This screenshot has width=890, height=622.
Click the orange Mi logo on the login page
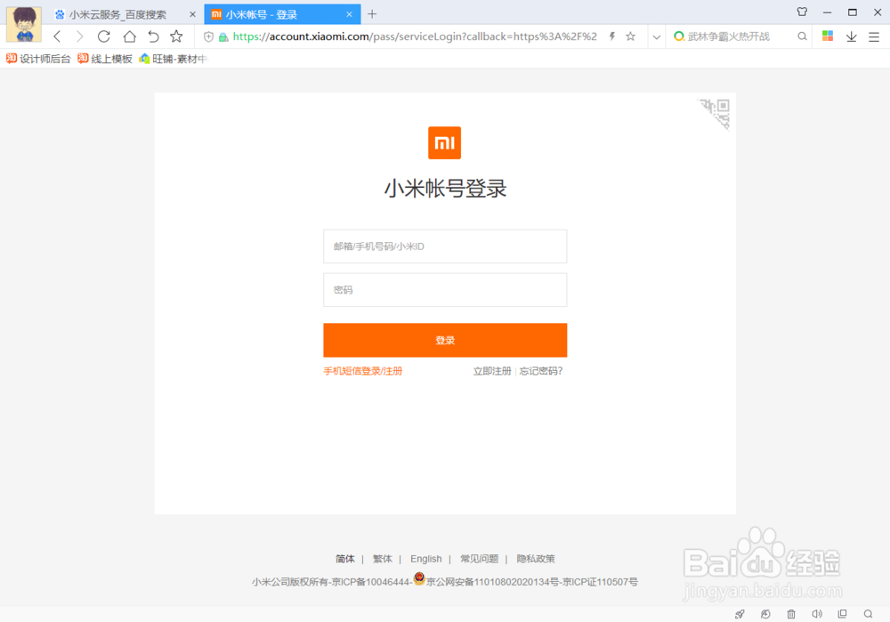[445, 142]
